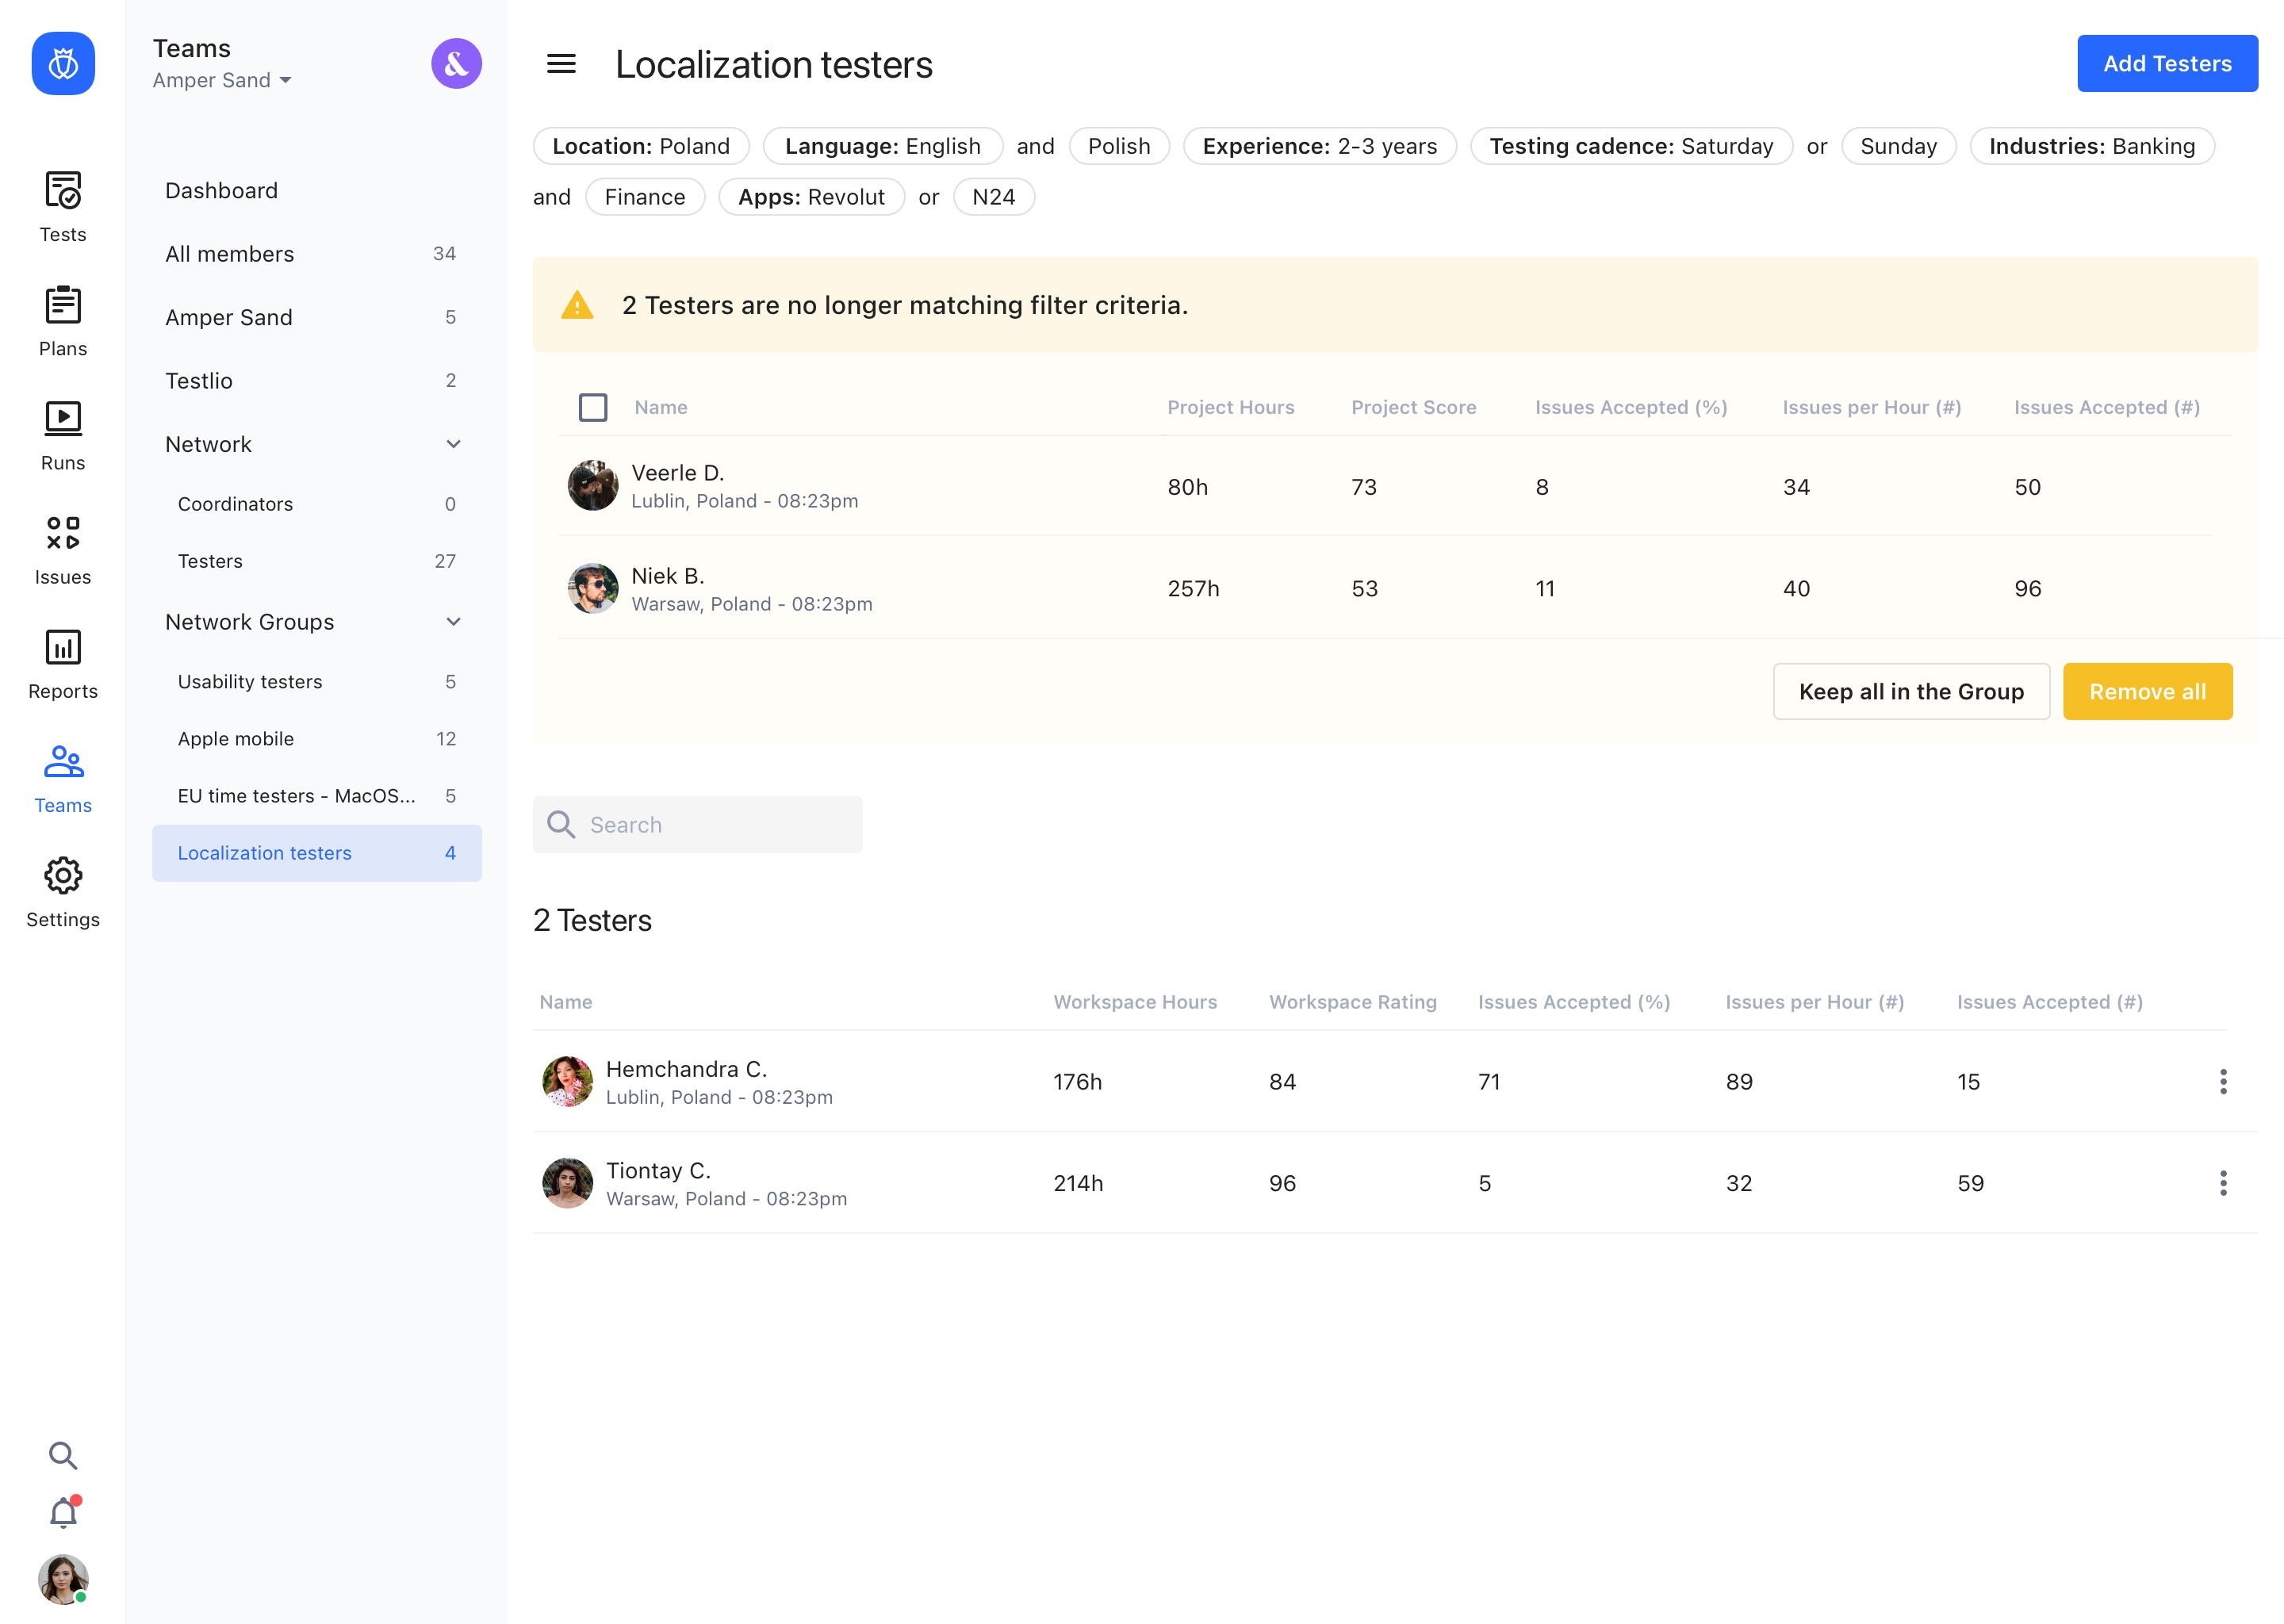This screenshot has width=2284, height=1624.
Task: Open options menu for Hemchandra C.
Action: tap(2223, 1081)
